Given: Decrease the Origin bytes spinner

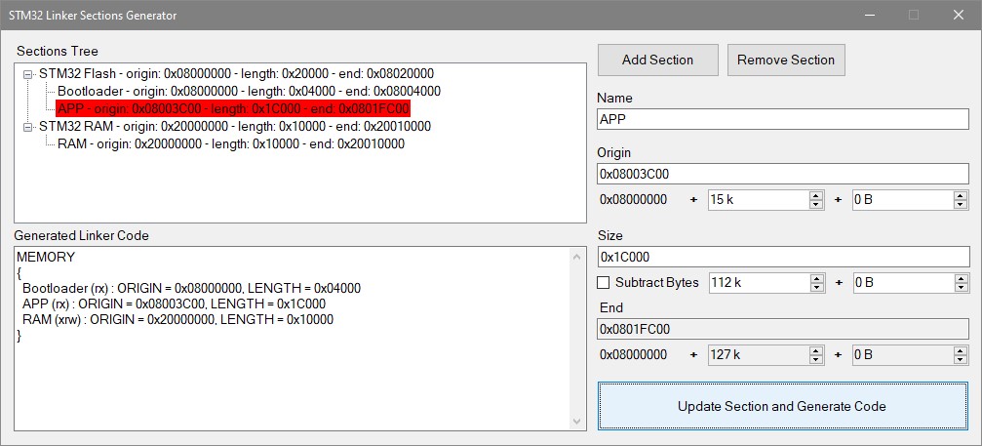Looking at the screenshot, I should click(961, 205).
